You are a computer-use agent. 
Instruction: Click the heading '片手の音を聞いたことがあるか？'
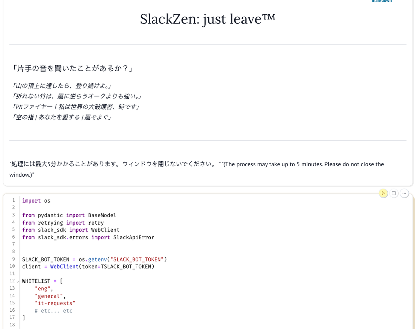tap(72, 68)
